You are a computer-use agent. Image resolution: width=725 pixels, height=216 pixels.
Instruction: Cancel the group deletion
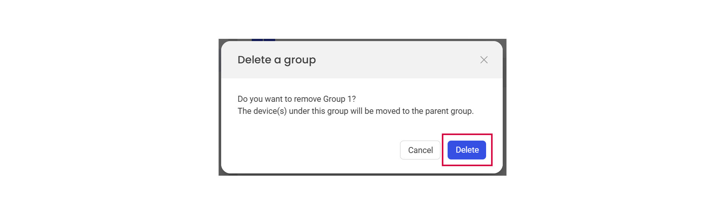(420, 150)
